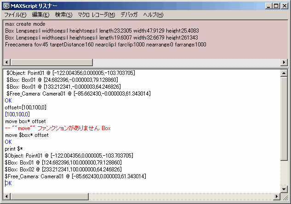Click output pane scroll down arrow
The image size is (291, 204).
(x=284, y=189)
